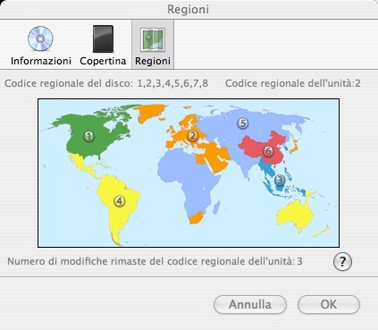Select region 2 marker on Europe
Viewport: 378px width, 330px height.
(193, 136)
